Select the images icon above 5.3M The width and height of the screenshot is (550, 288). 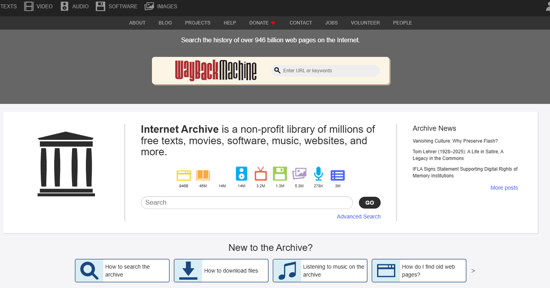click(299, 174)
